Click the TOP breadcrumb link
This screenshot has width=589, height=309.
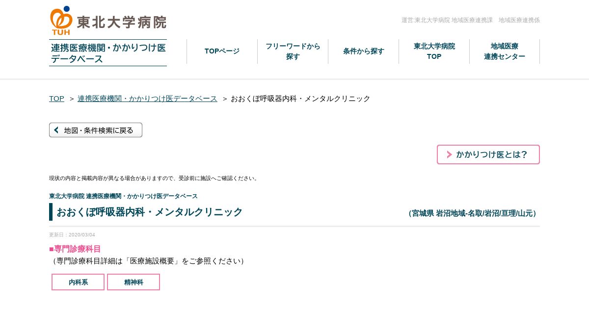(56, 99)
